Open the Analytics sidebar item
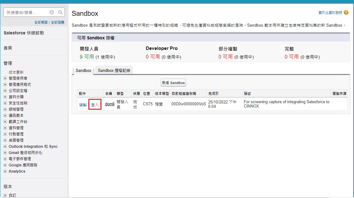Viewport: 354px width, 198px height. tap(17, 171)
